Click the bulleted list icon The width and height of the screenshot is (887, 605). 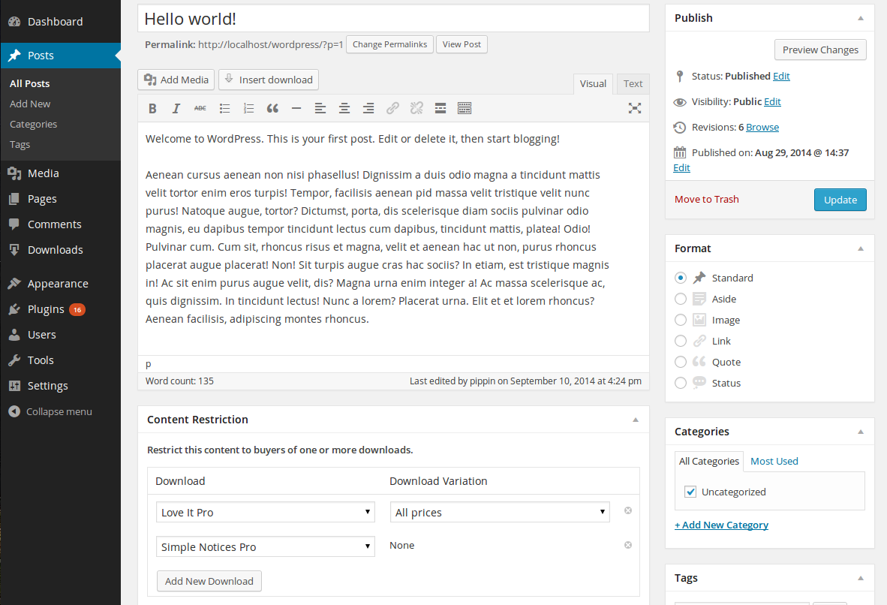point(224,109)
